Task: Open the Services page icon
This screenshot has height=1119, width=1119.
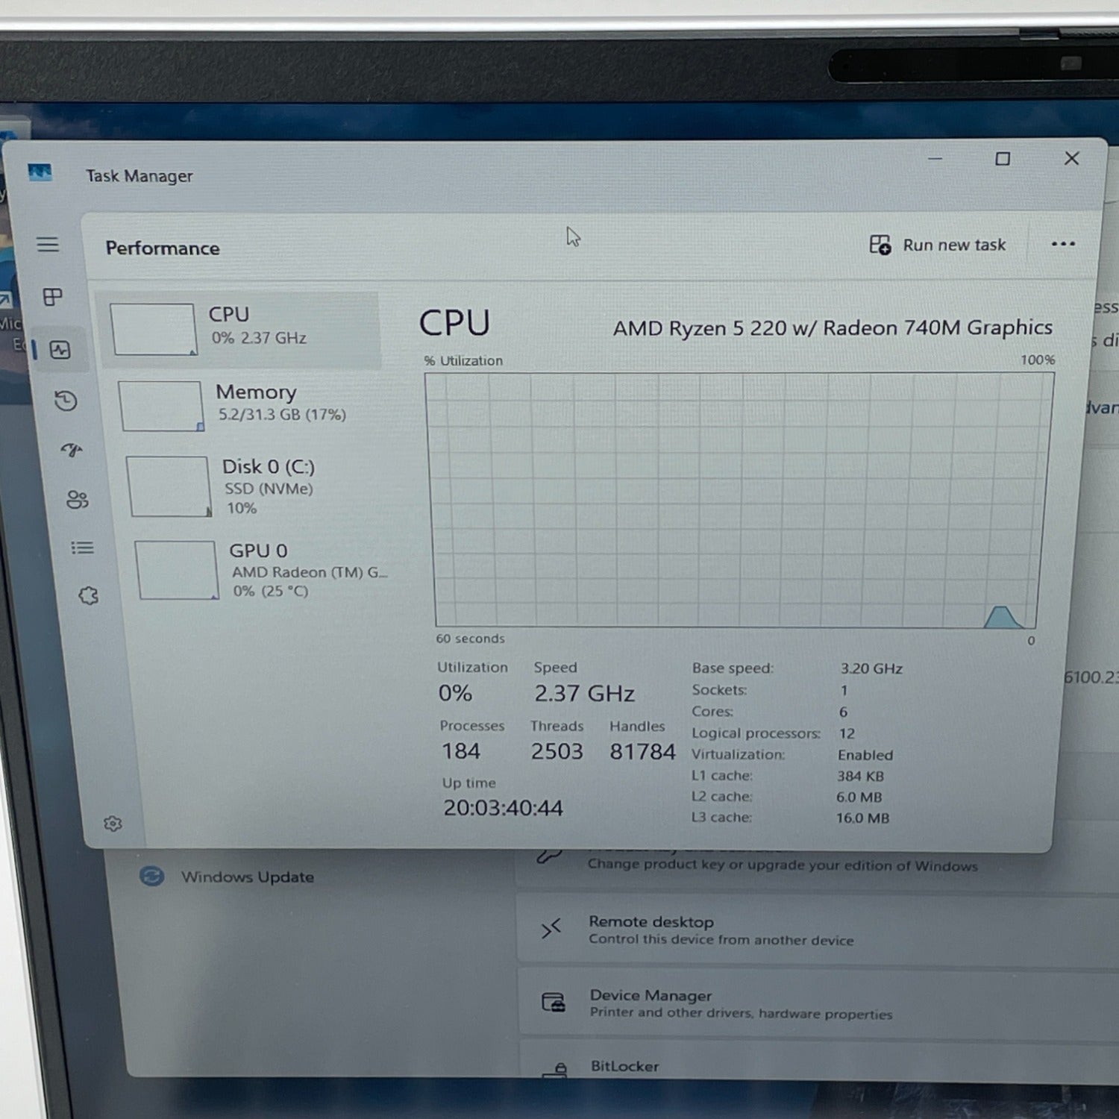Action: [x=88, y=595]
